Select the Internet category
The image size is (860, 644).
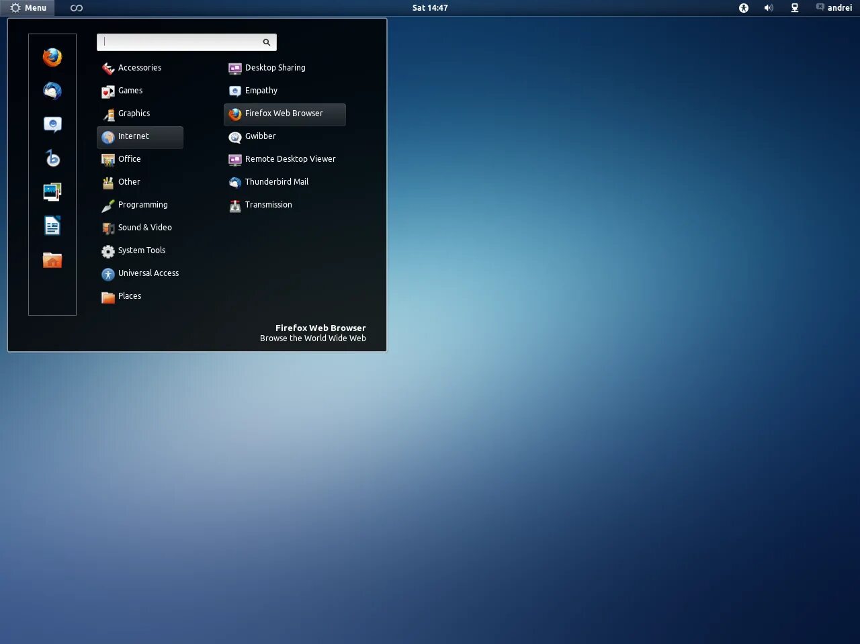(140, 136)
